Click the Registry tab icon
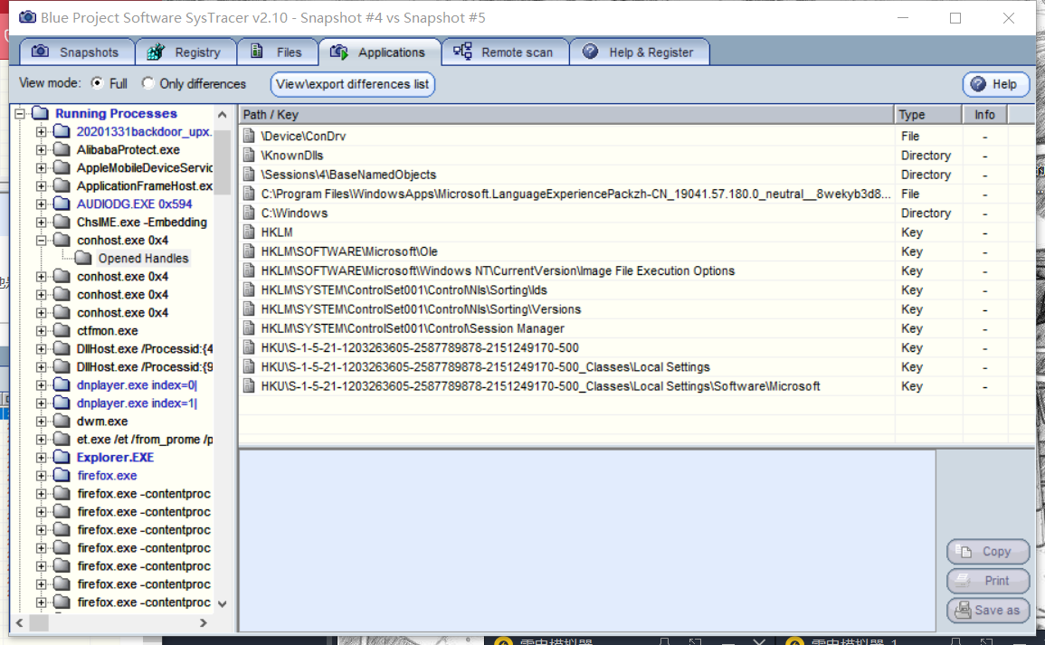 156,52
